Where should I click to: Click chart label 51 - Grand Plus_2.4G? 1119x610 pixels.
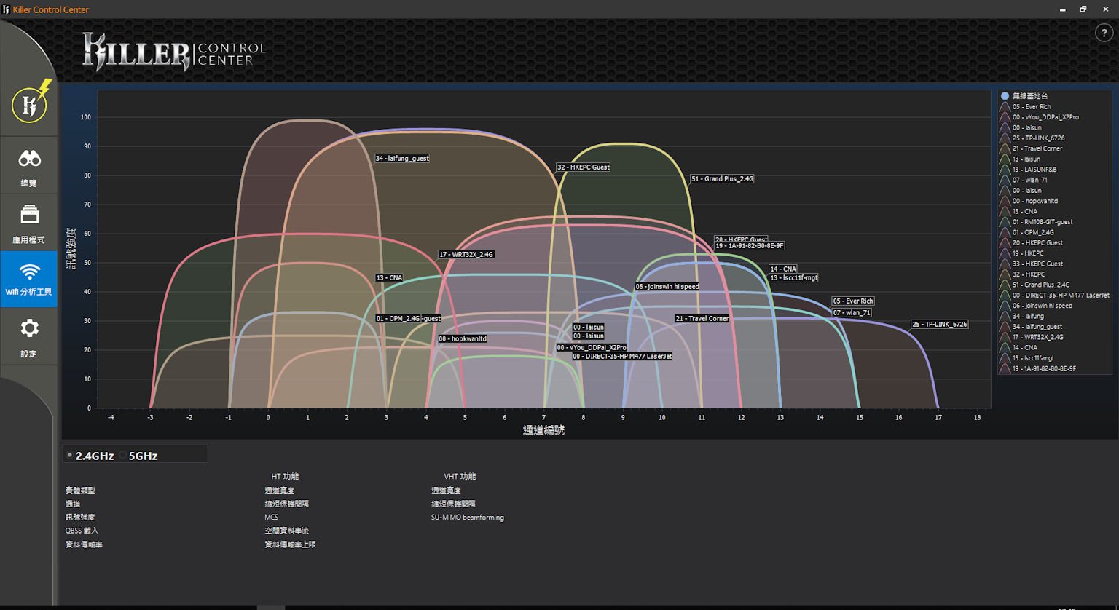(722, 178)
